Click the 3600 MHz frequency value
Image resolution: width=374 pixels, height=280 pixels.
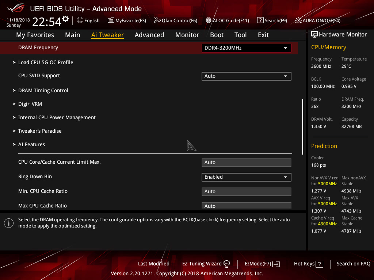click(x=321, y=66)
